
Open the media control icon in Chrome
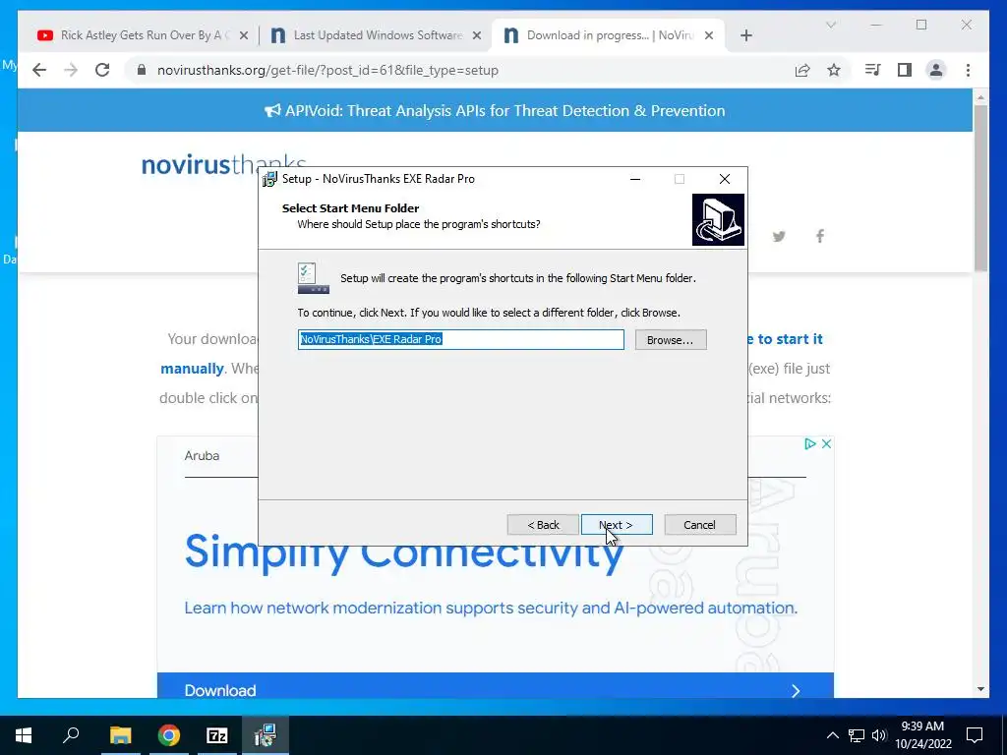(x=873, y=70)
